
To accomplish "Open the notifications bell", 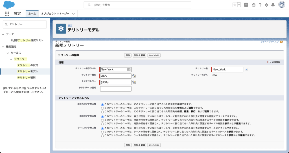I will coord(273,5).
